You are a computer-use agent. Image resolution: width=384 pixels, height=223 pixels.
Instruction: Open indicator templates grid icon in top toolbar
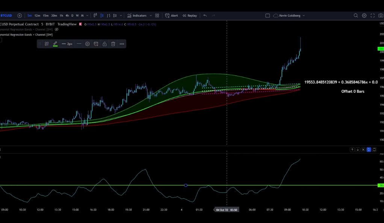click(x=157, y=15)
